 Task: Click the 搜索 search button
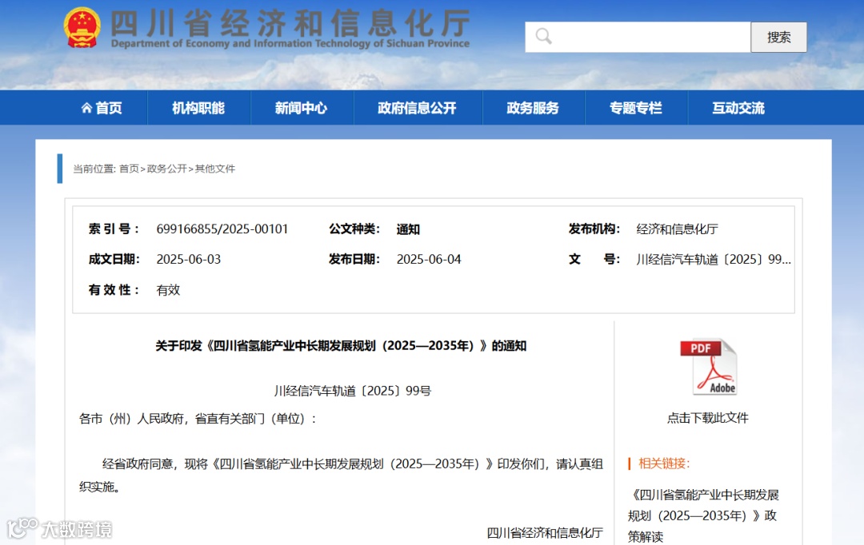point(778,37)
